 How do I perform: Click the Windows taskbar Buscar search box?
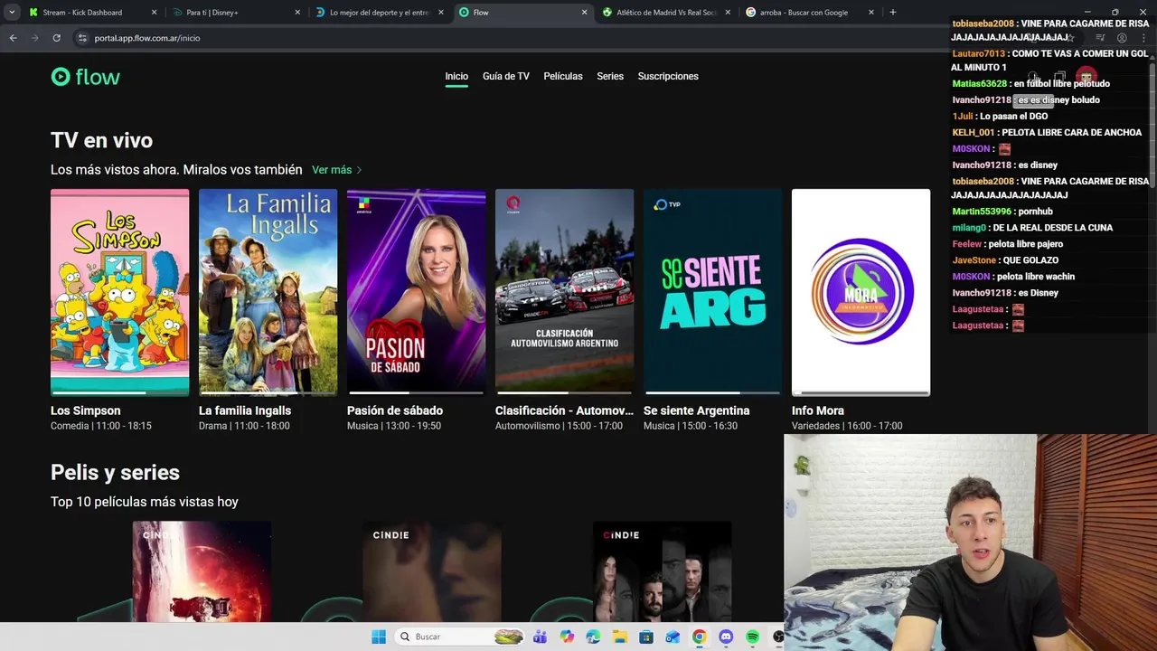(461, 637)
